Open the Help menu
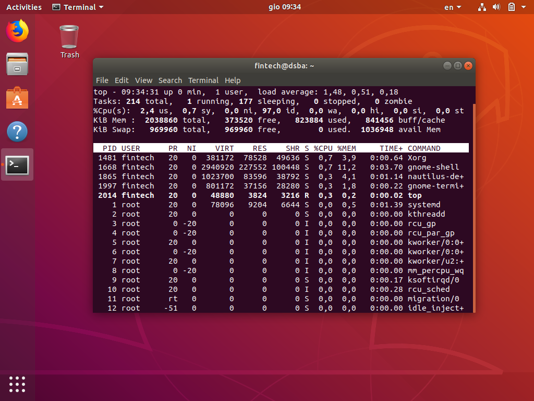The image size is (534, 401). pos(233,80)
